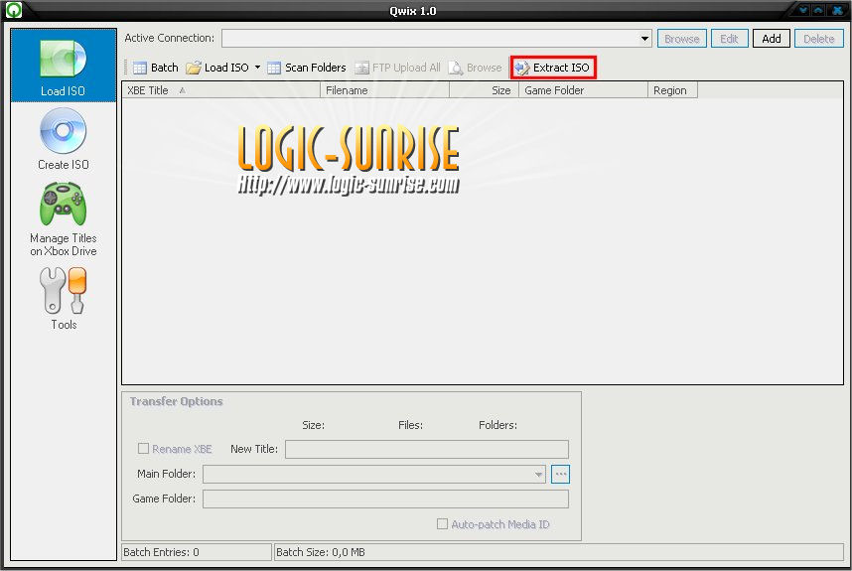Viewport: 852px width, 571px height.
Task: Click the Add connection button
Action: [x=771, y=39]
